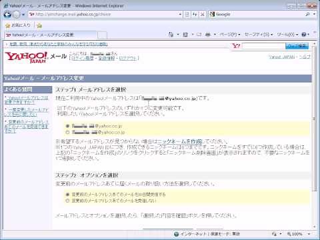Click the Internet zone globe icon in status bar
The height and width of the screenshot is (240, 320).
click(177, 234)
